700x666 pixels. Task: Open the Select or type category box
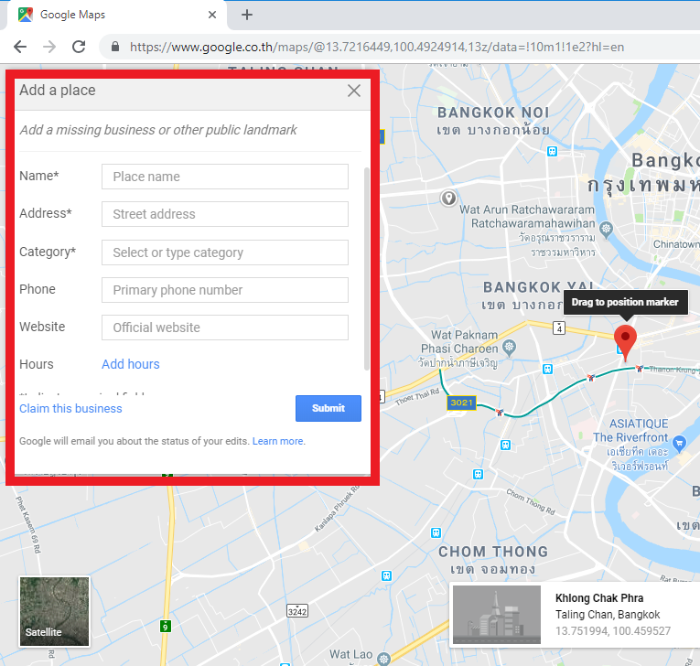point(225,252)
